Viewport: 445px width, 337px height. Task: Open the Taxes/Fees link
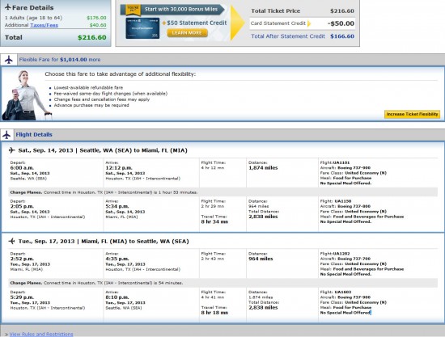(44, 25)
